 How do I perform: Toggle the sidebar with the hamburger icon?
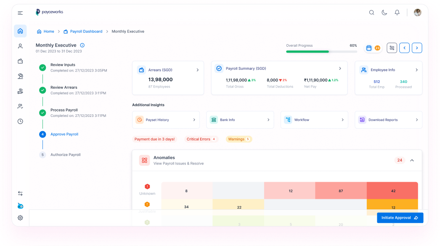[20, 13]
